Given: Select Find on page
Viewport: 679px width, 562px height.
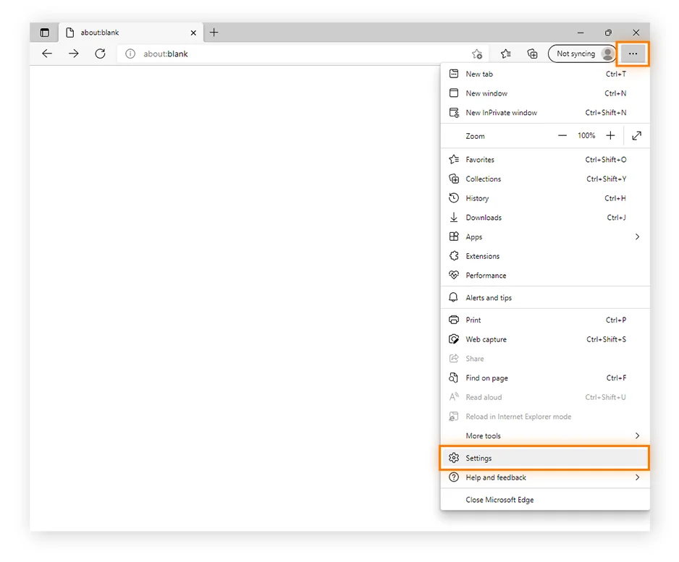Looking at the screenshot, I should [x=545, y=378].
